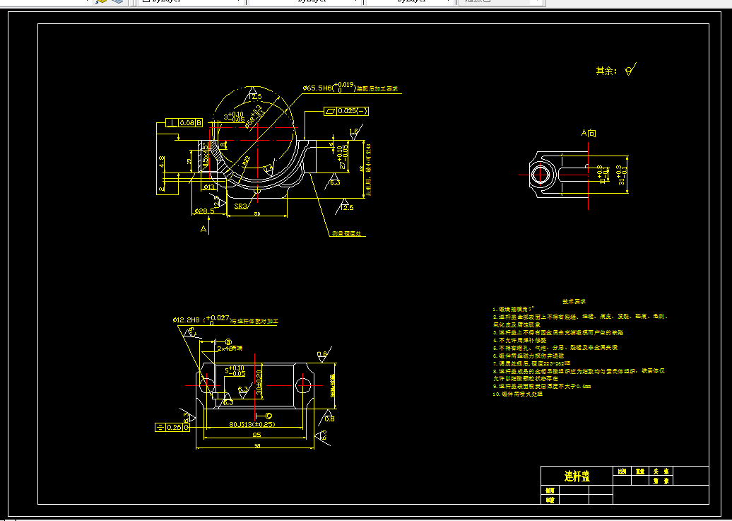Viewport: 732px width, 521px height.
Task: Click the 5 +0.10/-0.05 toleranced dimension
Action: pyautogui.click(x=235, y=371)
